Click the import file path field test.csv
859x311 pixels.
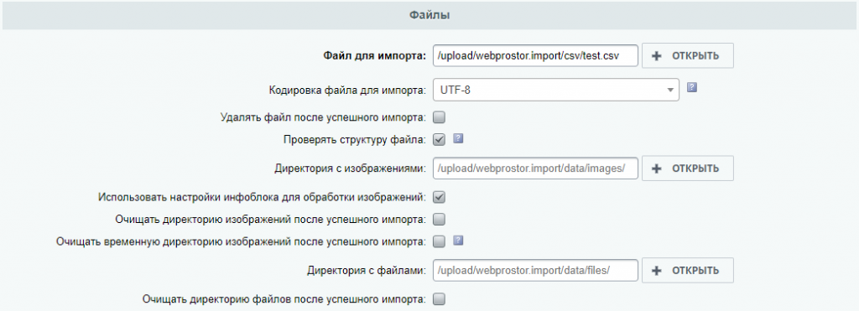(535, 56)
